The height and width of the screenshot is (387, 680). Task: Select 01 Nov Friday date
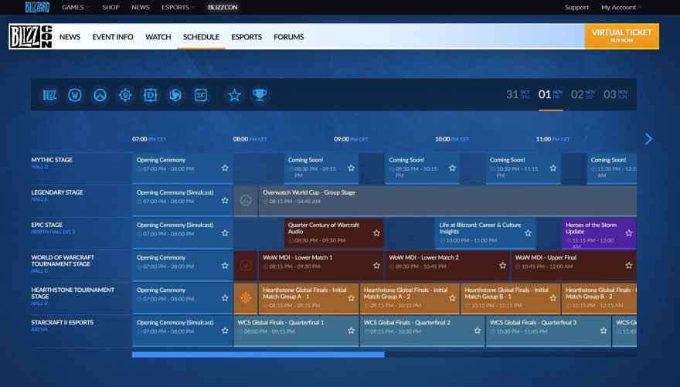(551, 94)
